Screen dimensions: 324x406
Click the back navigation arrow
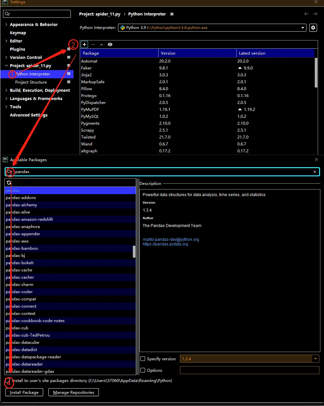(306, 14)
